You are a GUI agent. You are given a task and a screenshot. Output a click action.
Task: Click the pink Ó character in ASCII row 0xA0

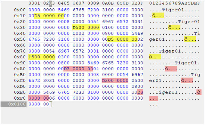tap(167, 69)
